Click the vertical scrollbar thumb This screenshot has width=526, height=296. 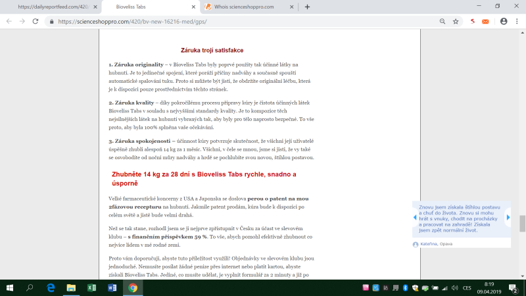522,223
